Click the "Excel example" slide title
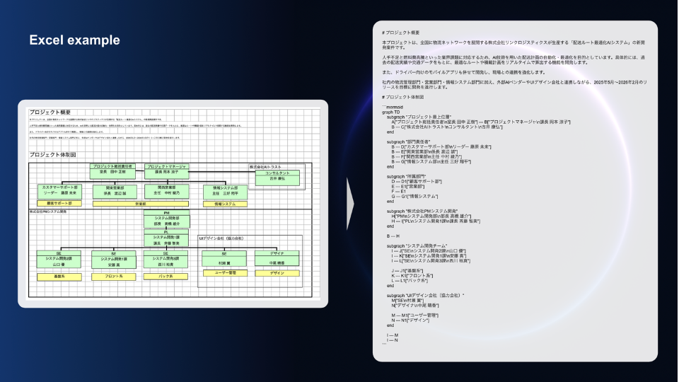The width and height of the screenshot is (679, 382). [74, 40]
